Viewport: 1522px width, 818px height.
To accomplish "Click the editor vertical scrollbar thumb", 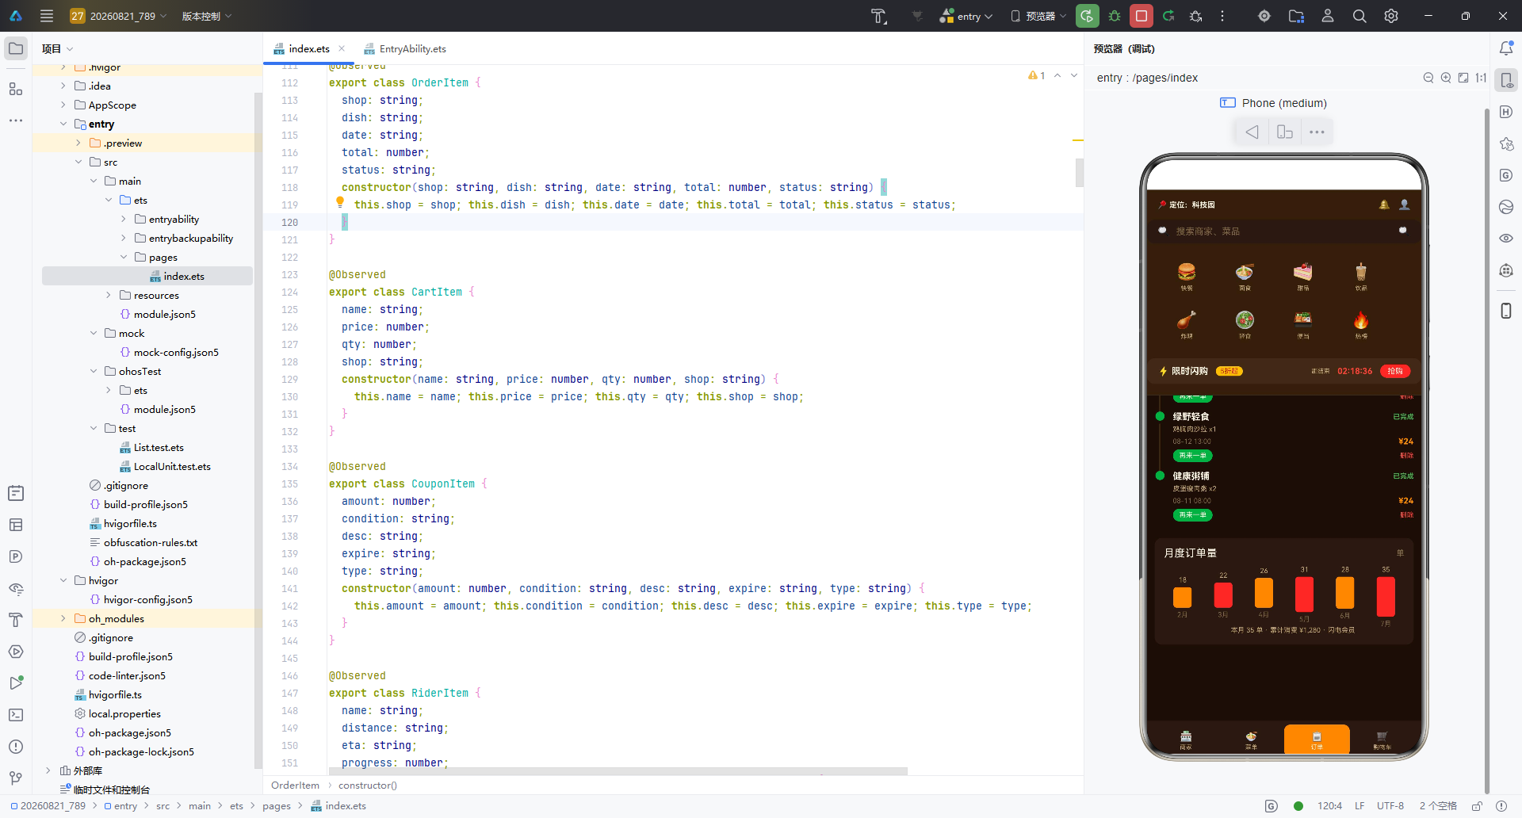I will (1079, 173).
